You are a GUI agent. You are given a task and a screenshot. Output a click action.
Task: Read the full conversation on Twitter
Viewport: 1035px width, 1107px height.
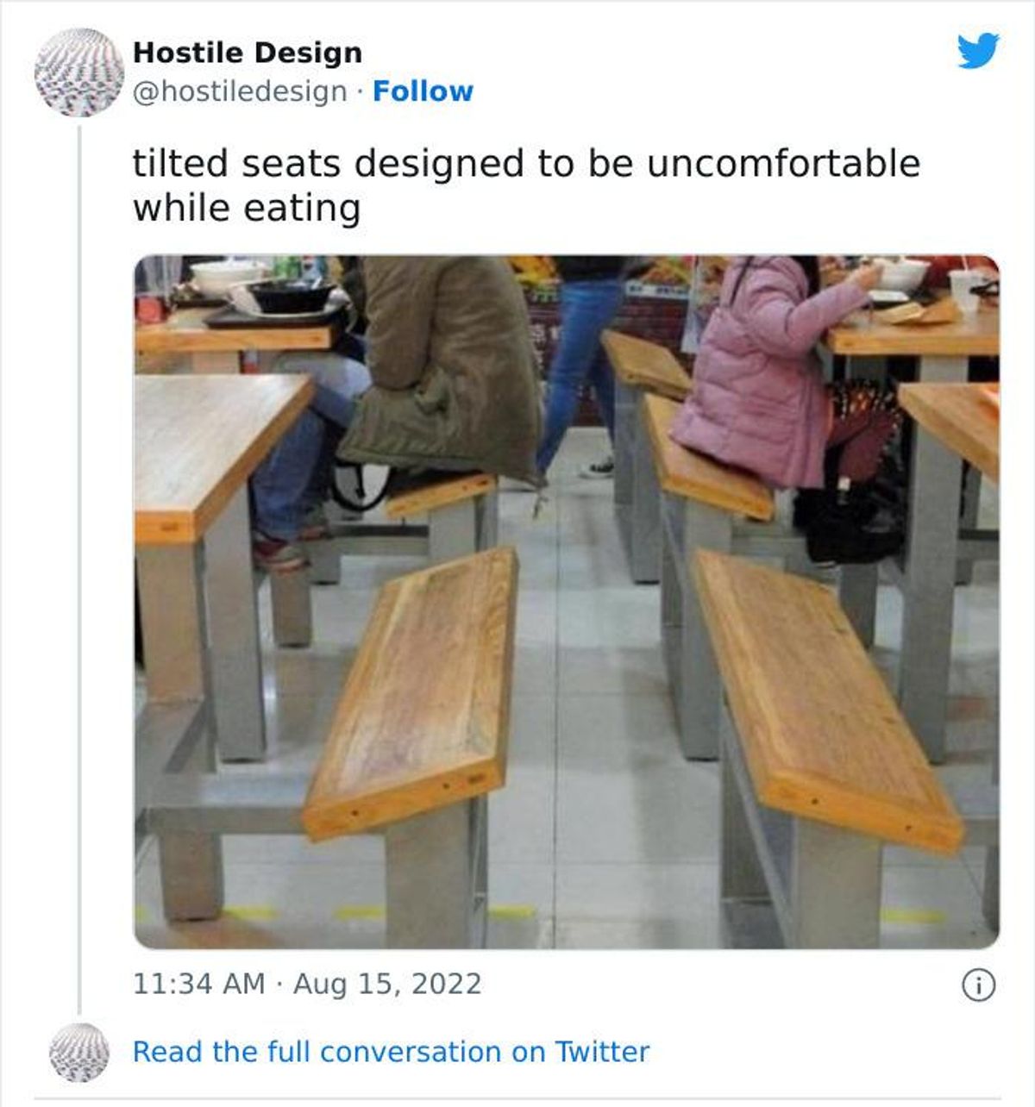coord(391,1052)
